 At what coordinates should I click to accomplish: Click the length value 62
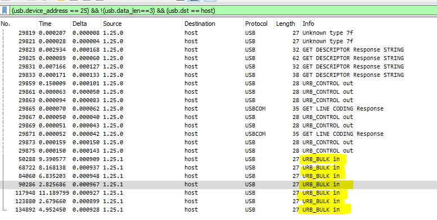tap(296, 58)
